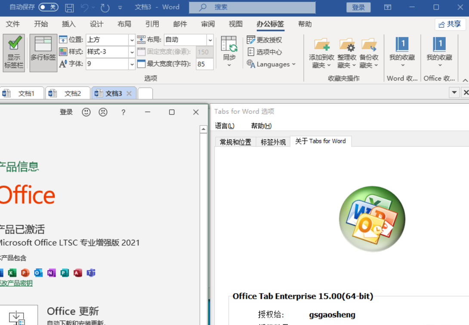Switch to the 引用 ribbon tab
Image resolution: width=469 pixels, height=325 pixels.
[152, 24]
